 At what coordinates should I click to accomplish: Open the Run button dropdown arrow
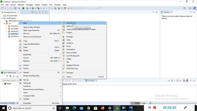coord(35,8)
